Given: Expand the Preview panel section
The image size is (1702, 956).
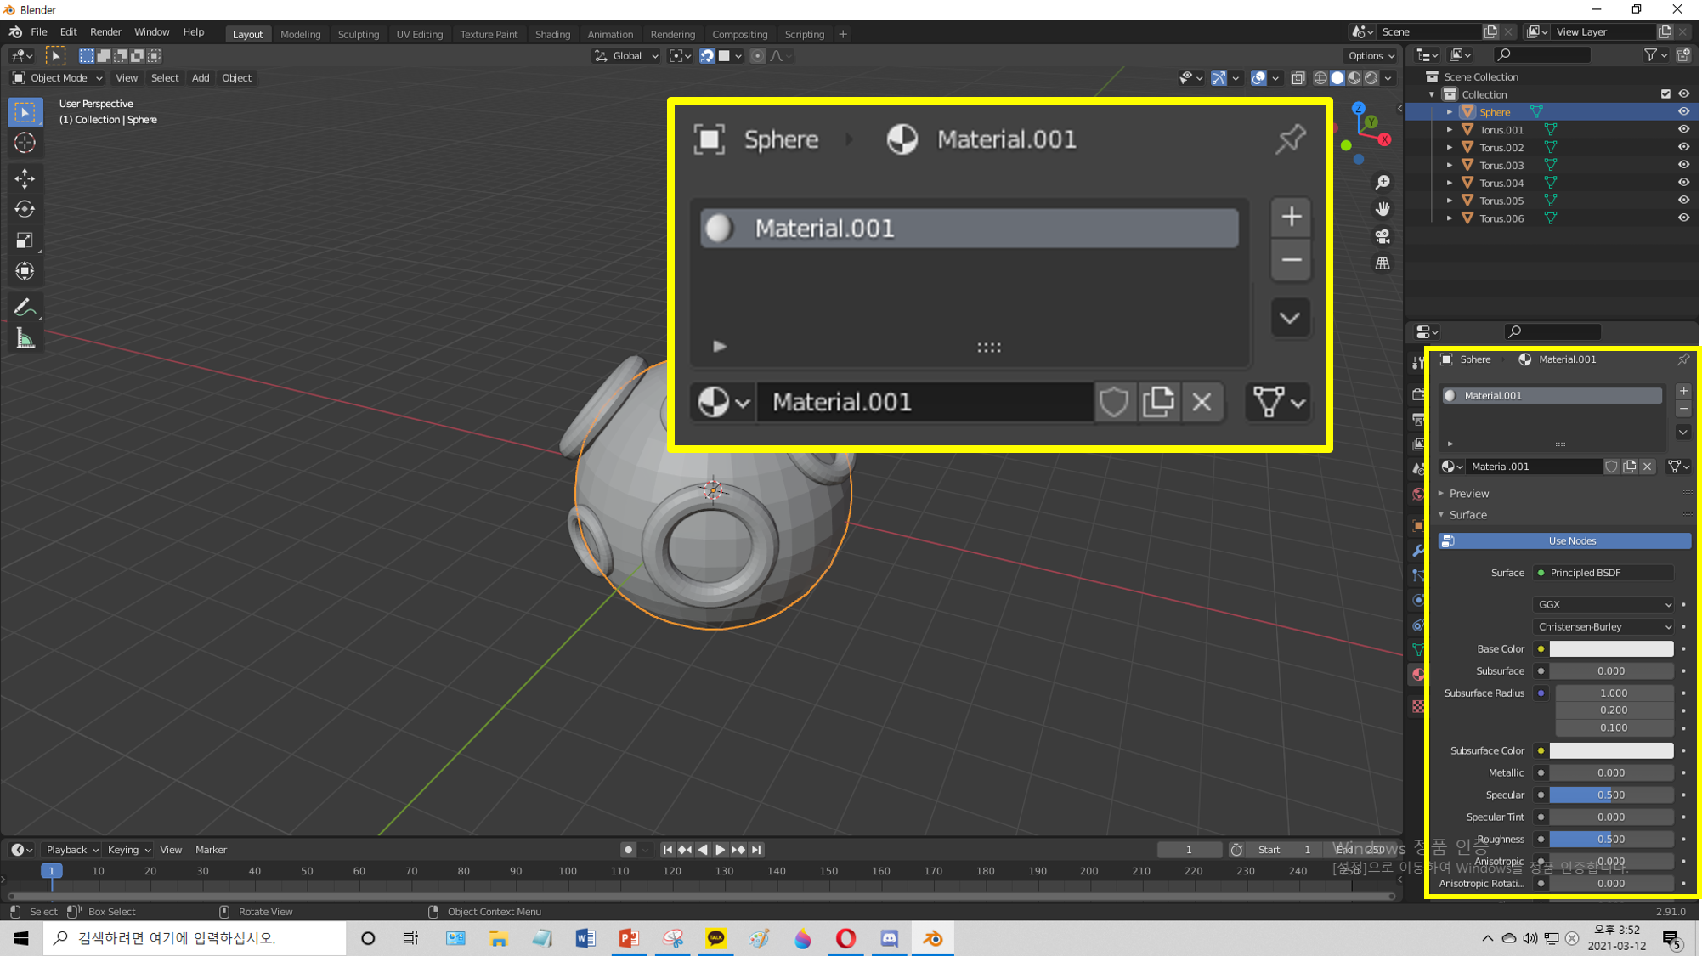Looking at the screenshot, I should [x=1468, y=493].
